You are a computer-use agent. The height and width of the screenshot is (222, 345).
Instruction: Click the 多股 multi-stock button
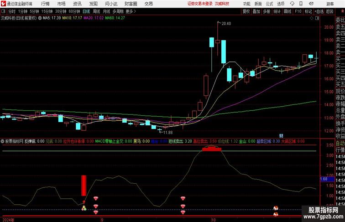tap(267, 11)
